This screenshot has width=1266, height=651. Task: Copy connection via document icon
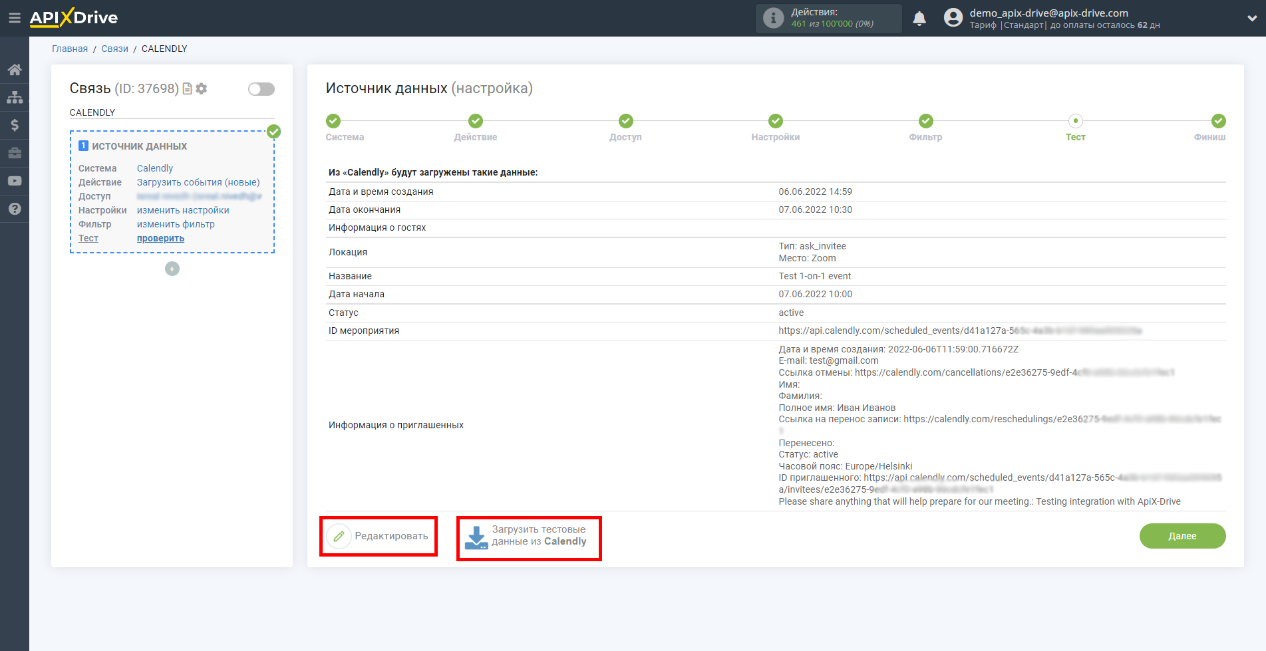click(x=188, y=88)
